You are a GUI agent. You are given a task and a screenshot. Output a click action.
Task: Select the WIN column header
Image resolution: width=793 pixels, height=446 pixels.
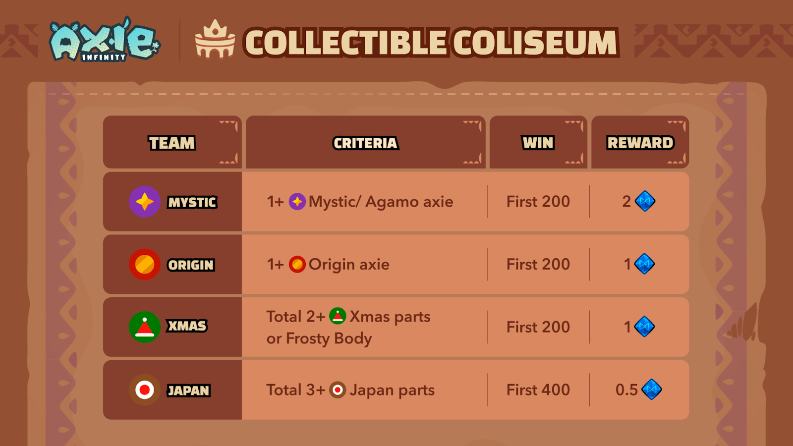(x=538, y=143)
